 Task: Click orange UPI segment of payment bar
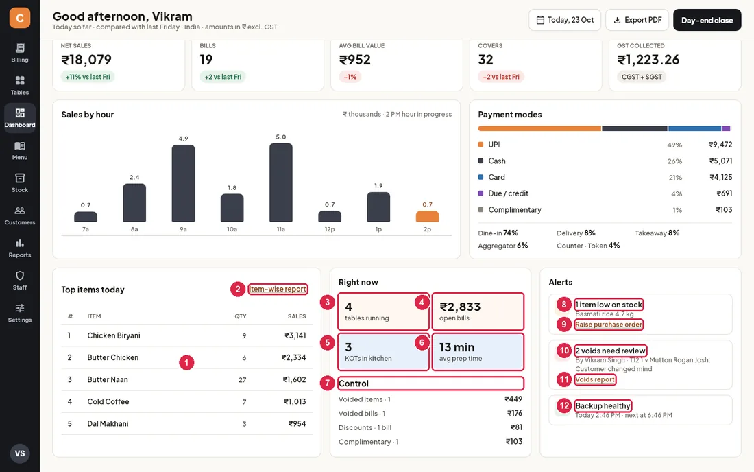click(539, 128)
